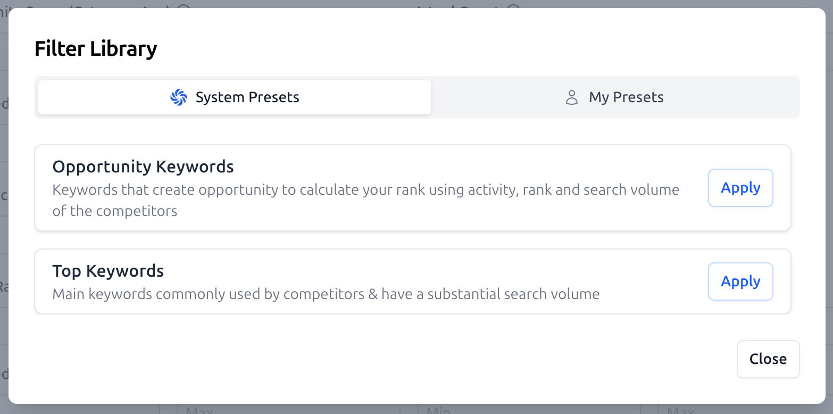Image resolution: width=833 pixels, height=414 pixels.
Task: Apply the Opportunity Keywords preset
Action: 740,187
